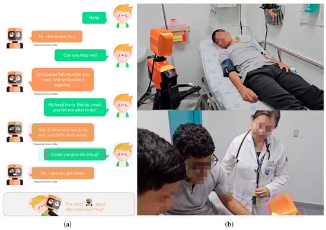
Task: Click the "(b)" figure caption label
Action: pos(229,225)
